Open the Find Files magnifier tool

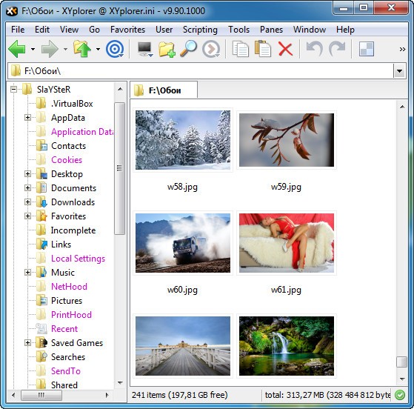[188, 48]
